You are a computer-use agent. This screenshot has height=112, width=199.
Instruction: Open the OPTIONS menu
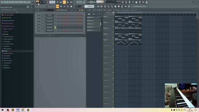21,2
